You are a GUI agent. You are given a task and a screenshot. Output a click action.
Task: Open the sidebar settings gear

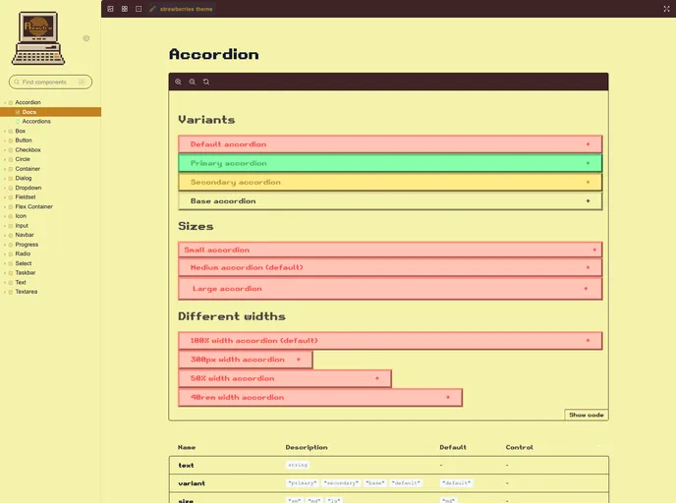point(86,38)
